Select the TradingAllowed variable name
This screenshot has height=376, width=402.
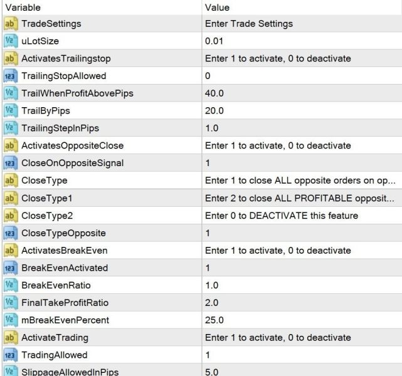click(51, 355)
